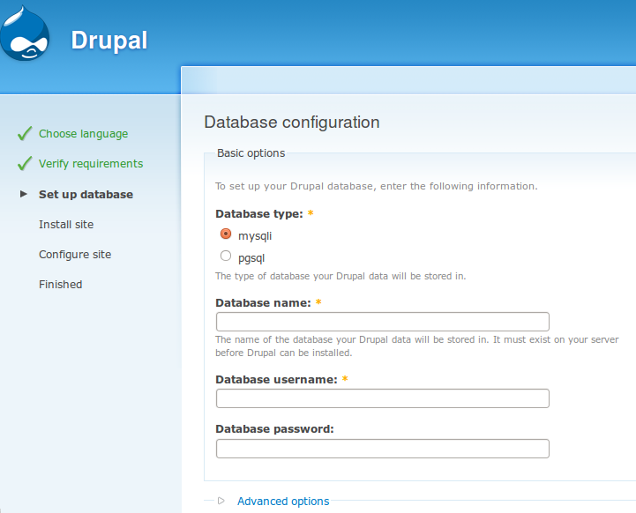Click the Database configuration heading
This screenshot has height=513, width=636.
pyautogui.click(x=291, y=123)
